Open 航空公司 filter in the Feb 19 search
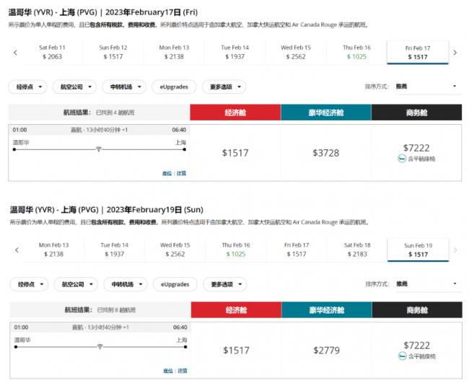 click(76, 284)
